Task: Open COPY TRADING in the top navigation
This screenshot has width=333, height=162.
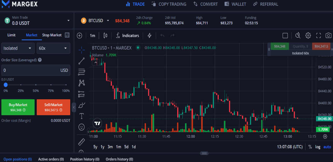Action: (169, 4)
